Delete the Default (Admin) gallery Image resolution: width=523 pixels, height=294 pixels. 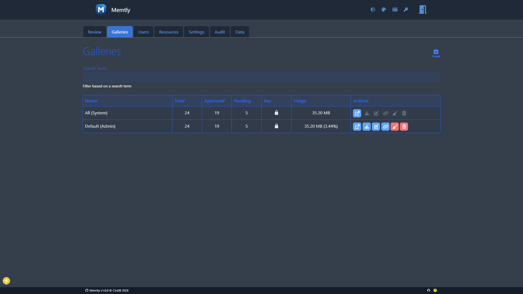tap(404, 127)
